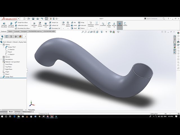Click the Windows Start button
This screenshot has width=180, height=135.
pyautogui.click(x=2, y=116)
